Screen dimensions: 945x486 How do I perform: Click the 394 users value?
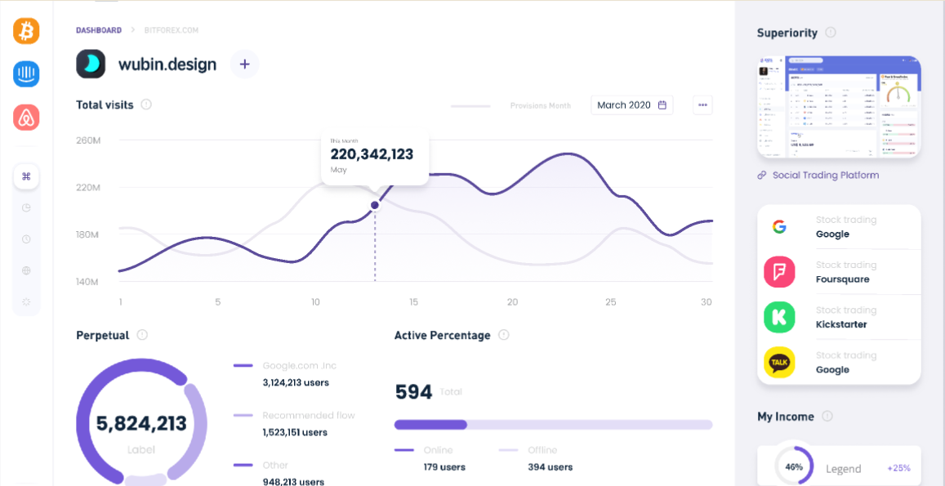coord(551,466)
